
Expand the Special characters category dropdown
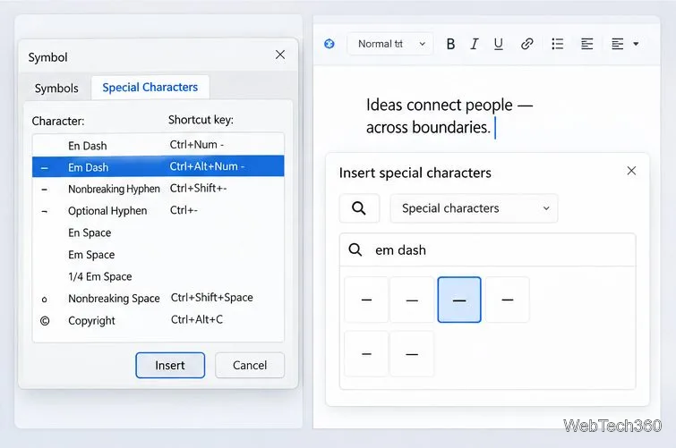pyautogui.click(x=474, y=208)
